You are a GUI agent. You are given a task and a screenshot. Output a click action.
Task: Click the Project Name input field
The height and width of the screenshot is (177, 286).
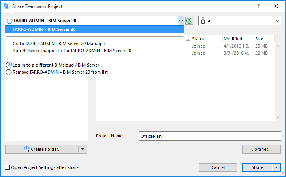210,136
